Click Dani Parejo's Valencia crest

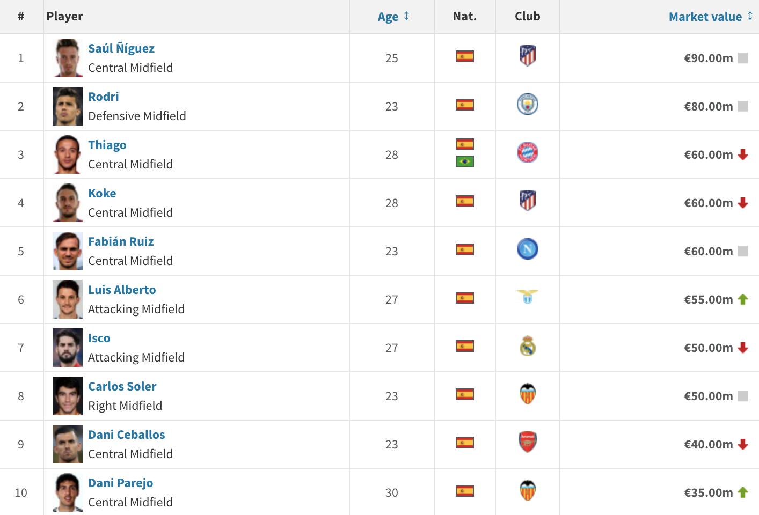click(x=527, y=490)
